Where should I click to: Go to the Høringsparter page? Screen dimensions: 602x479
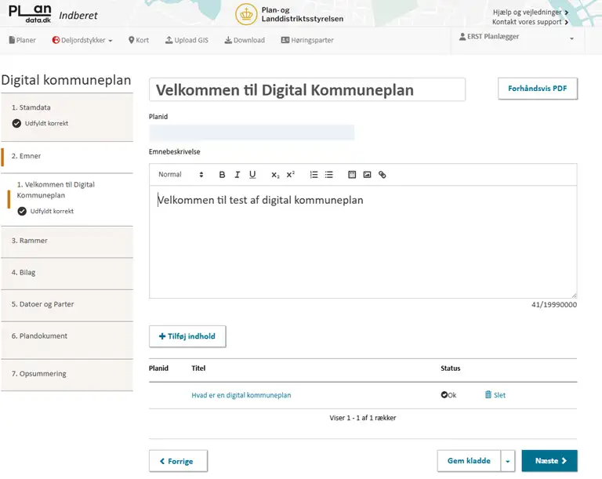click(x=306, y=40)
